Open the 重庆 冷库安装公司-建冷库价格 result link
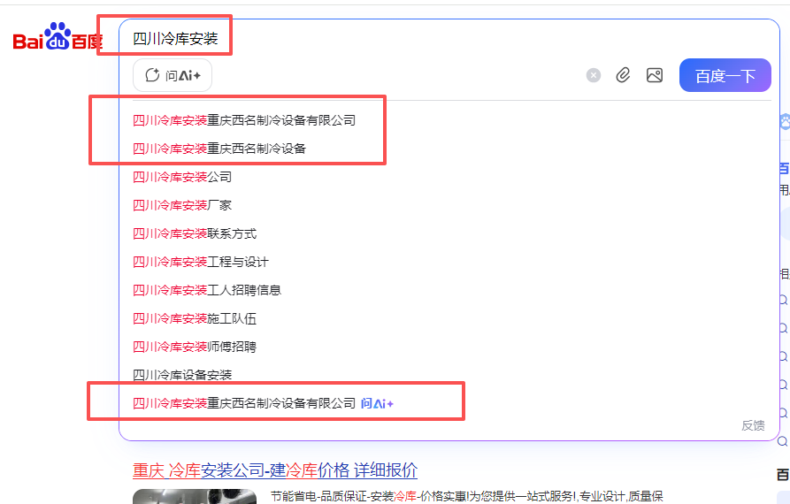The height and width of the screenshot is (504, 790). [275, 470]
